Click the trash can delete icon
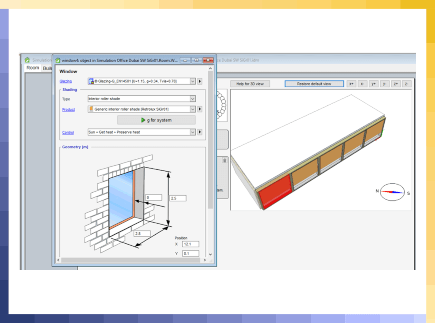 [x=225, y=160]
